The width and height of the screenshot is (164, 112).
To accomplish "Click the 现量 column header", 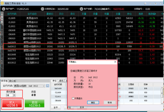I will 107,14.
